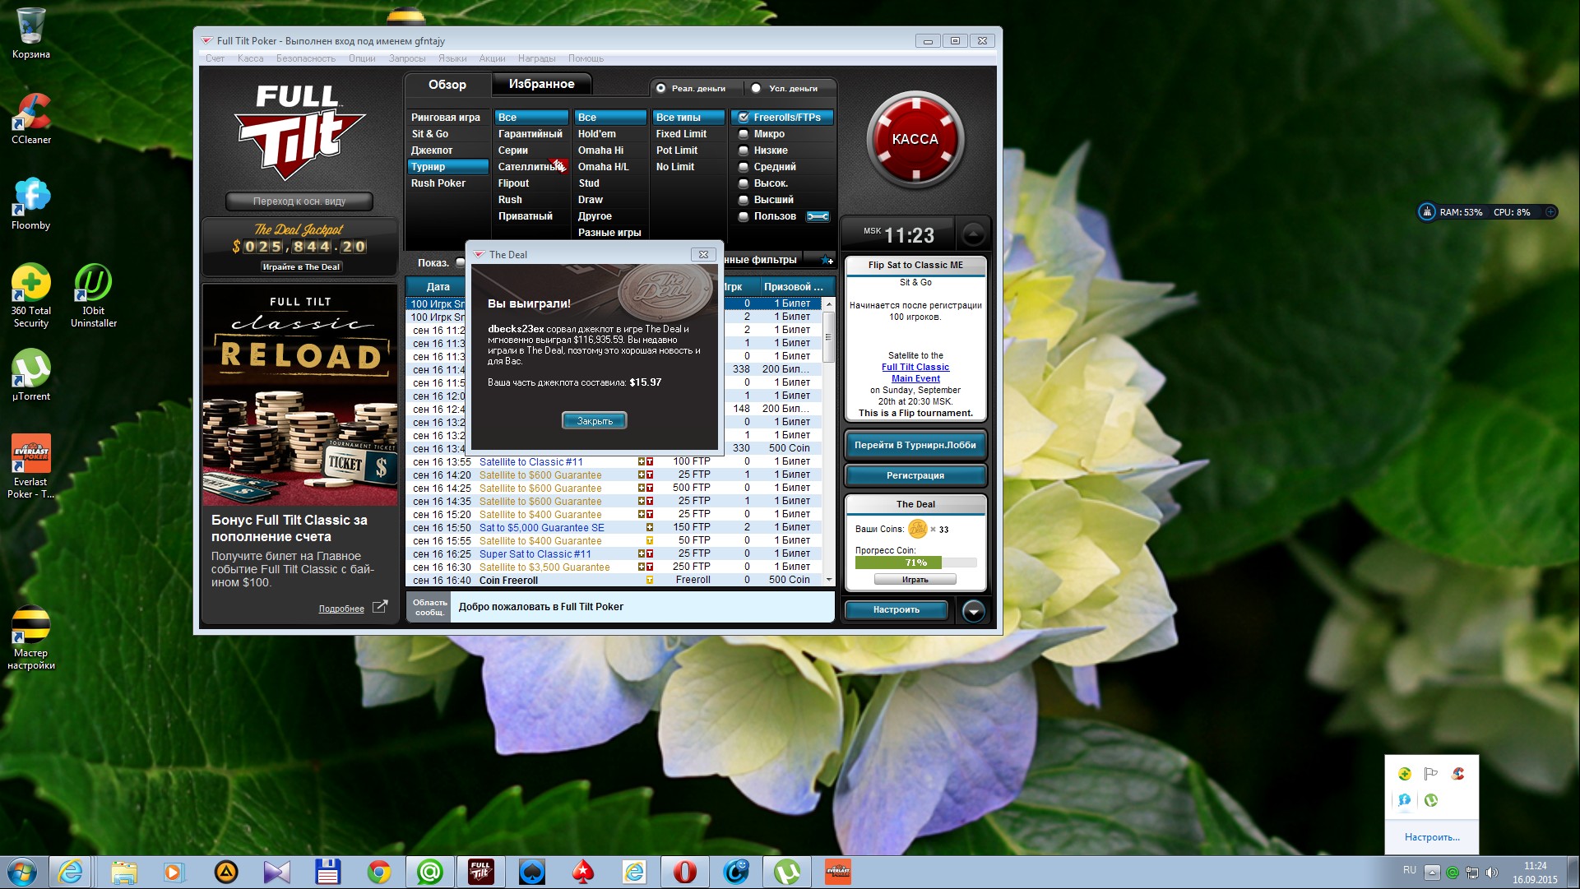This screenshot has height=889, width=1580.
Task: Open 360 Total Security desktop icon
Action: [x=30, y=295]
